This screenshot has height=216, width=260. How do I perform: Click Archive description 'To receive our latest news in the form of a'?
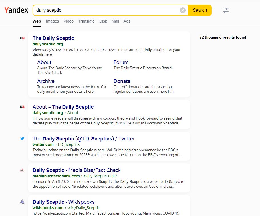pyautogui.click(x=71, y=87)
